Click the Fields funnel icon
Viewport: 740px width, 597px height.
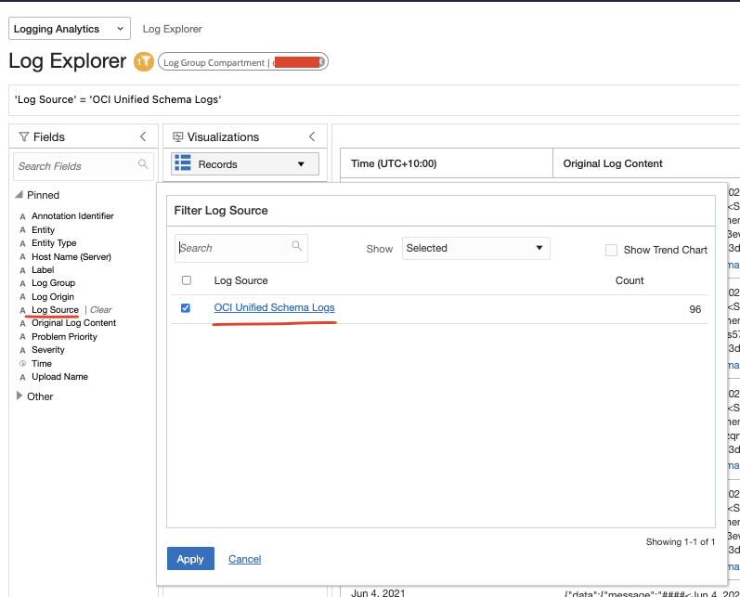pyautogui.click(x=23, y=136)
